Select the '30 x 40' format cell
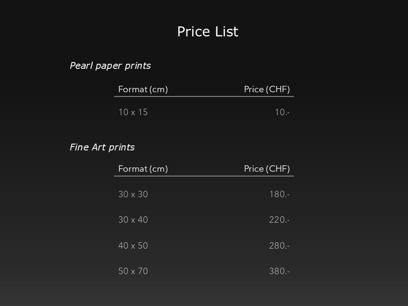 click(x=133, y=220)
